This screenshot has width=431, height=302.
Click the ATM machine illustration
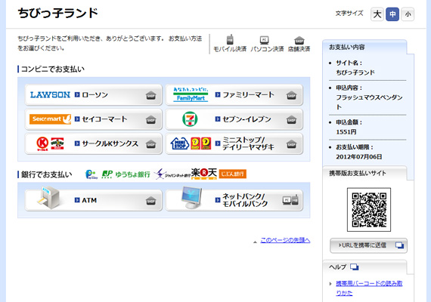point(49,197)
